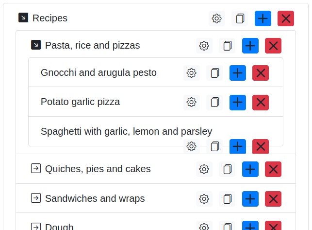Delete the Quiches, pies and cakes category
Screen dimensions: 312x230
pyautogui.click(x=273, y=169)
